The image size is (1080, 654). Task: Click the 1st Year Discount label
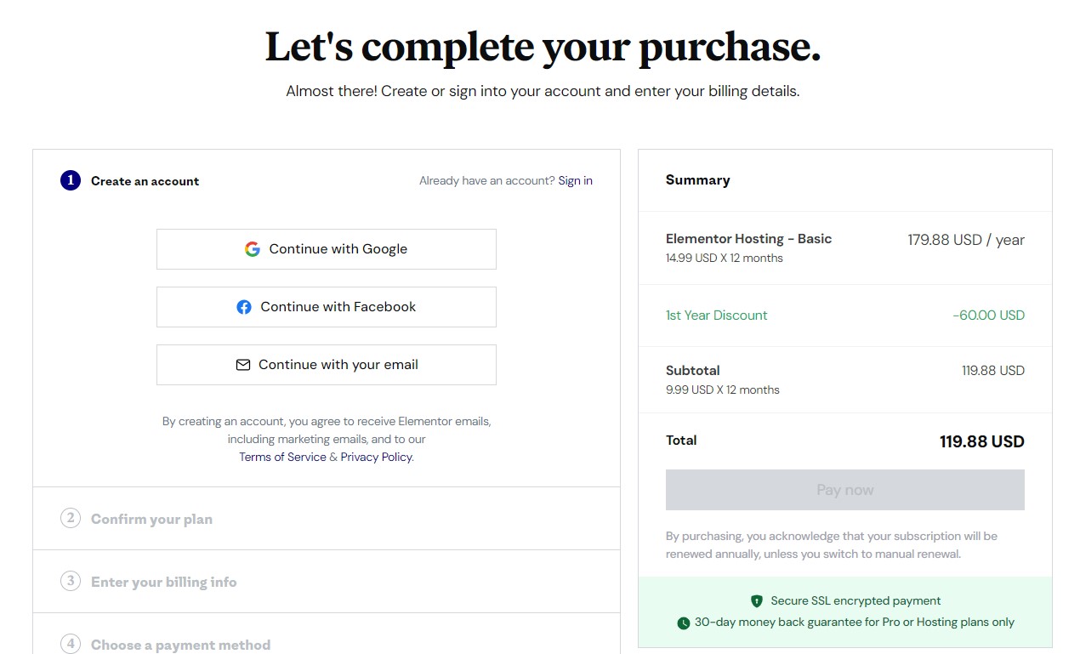(x=717, y=316)
